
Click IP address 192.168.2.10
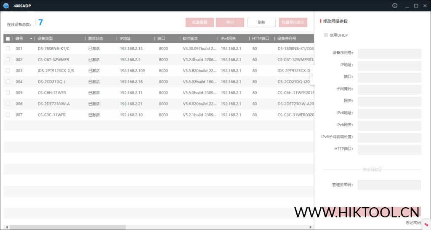(131, 115)
